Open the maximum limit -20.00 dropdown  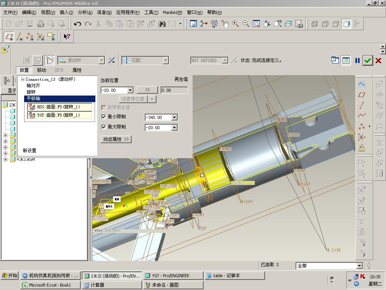click(x=174, y=128)
